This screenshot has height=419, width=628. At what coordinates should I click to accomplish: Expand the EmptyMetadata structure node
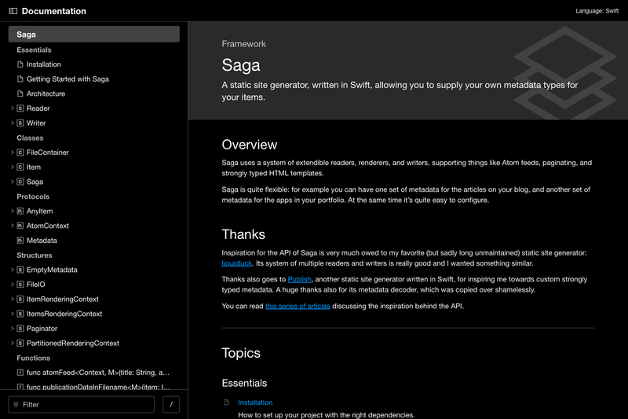point(13,270)
